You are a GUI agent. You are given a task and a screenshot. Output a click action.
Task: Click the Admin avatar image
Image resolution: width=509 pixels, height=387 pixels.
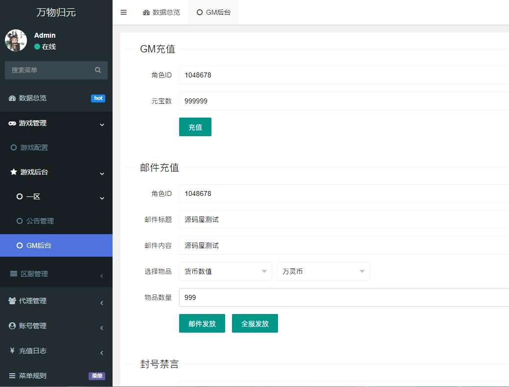click(16, 41)
